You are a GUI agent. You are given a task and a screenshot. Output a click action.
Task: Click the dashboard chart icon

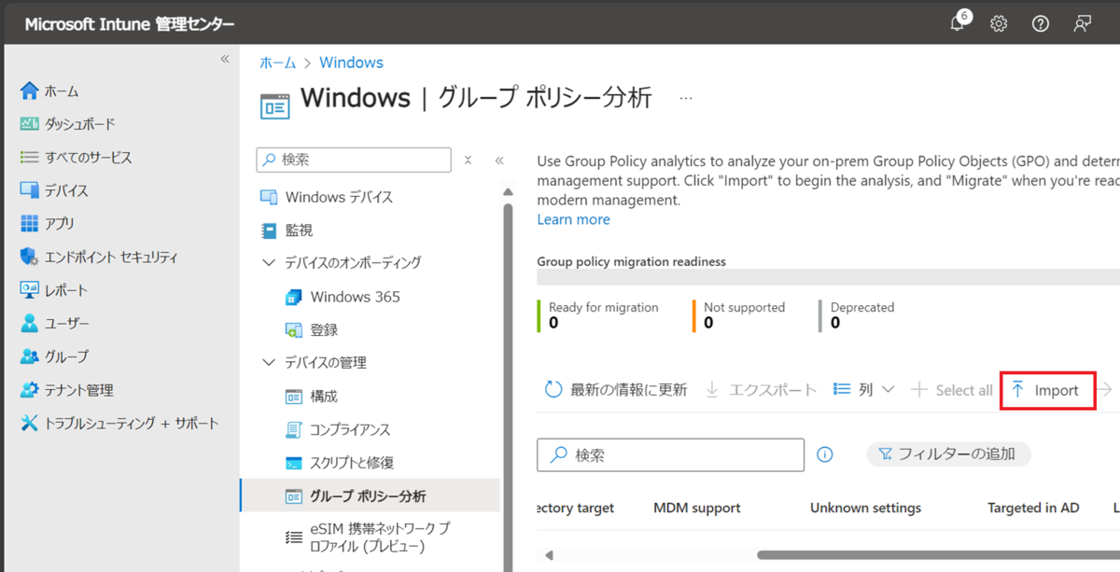(x=30, y=124)
